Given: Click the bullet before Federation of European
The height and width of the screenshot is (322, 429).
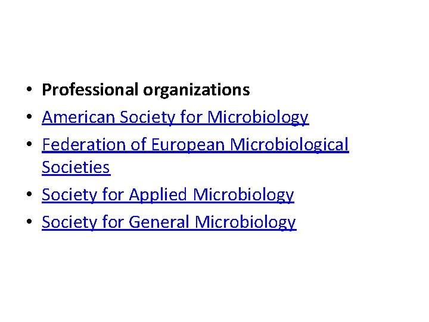Looking at the screenshot, I should pyautogui.click(x=30, y=144).
